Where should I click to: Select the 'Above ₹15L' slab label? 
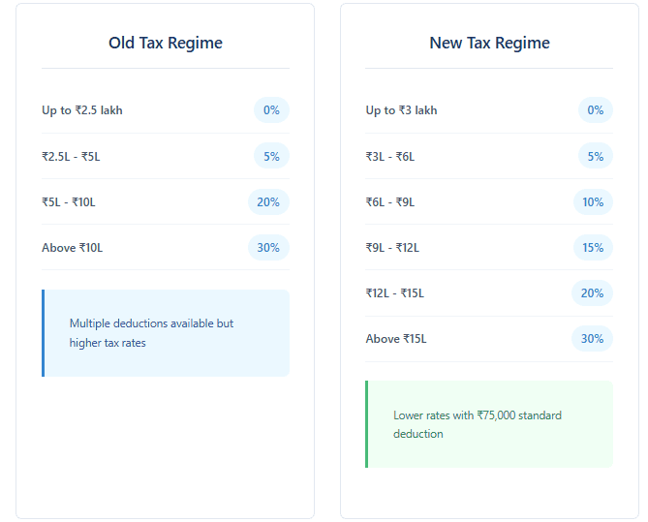tap(396, 339)
